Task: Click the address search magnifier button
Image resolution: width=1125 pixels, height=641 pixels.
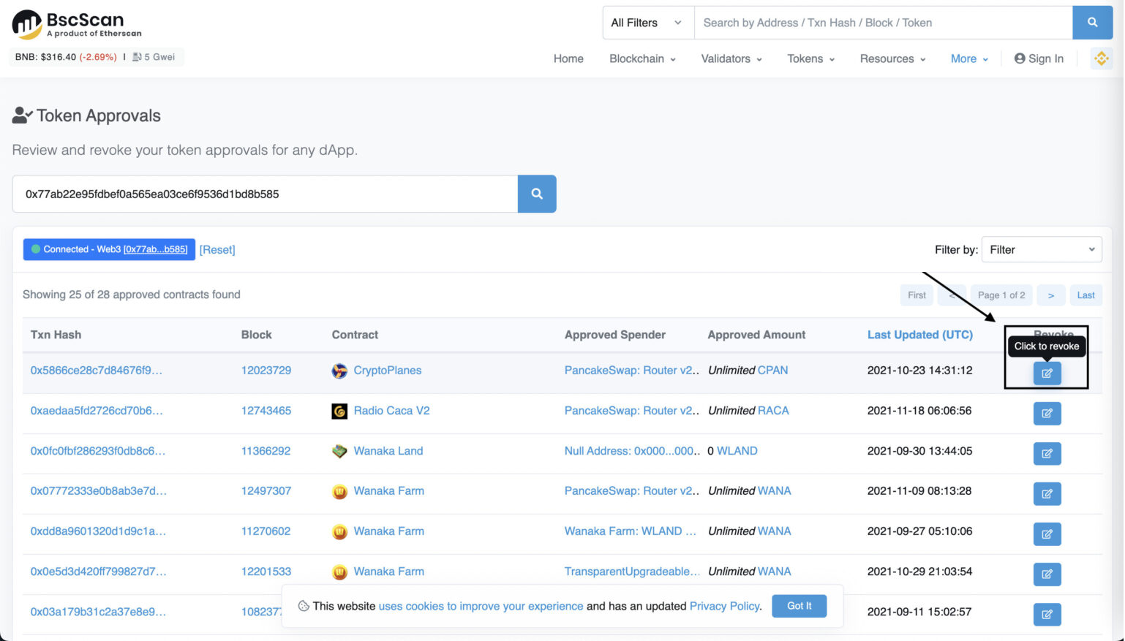Action: (x=537, y=194)
